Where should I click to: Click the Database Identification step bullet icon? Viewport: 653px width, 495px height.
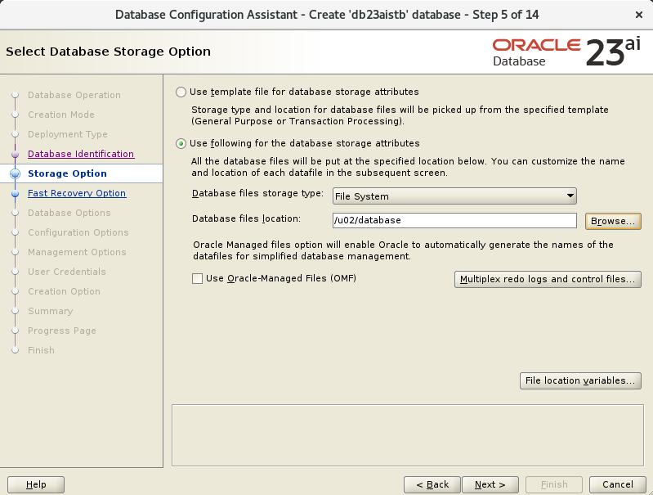tap(15, 155)
